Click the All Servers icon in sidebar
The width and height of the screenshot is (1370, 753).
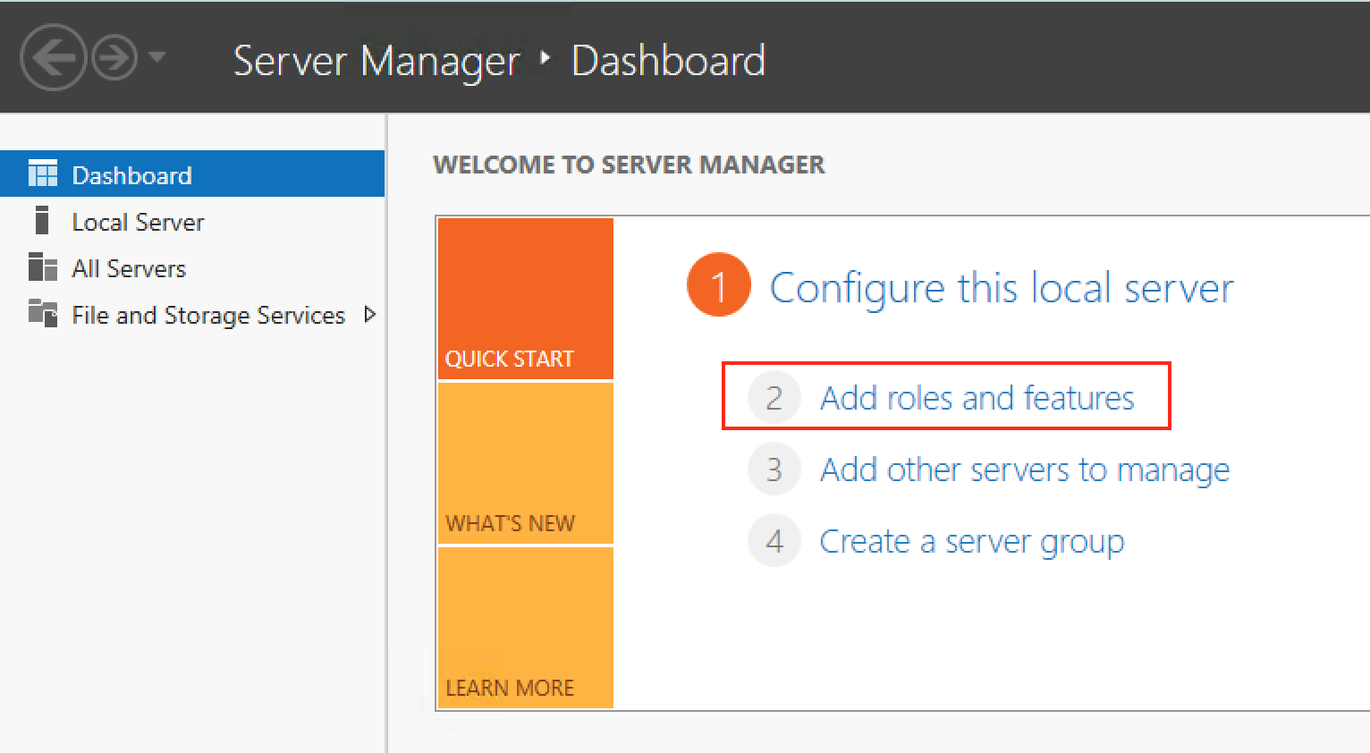tap(42, 267)
